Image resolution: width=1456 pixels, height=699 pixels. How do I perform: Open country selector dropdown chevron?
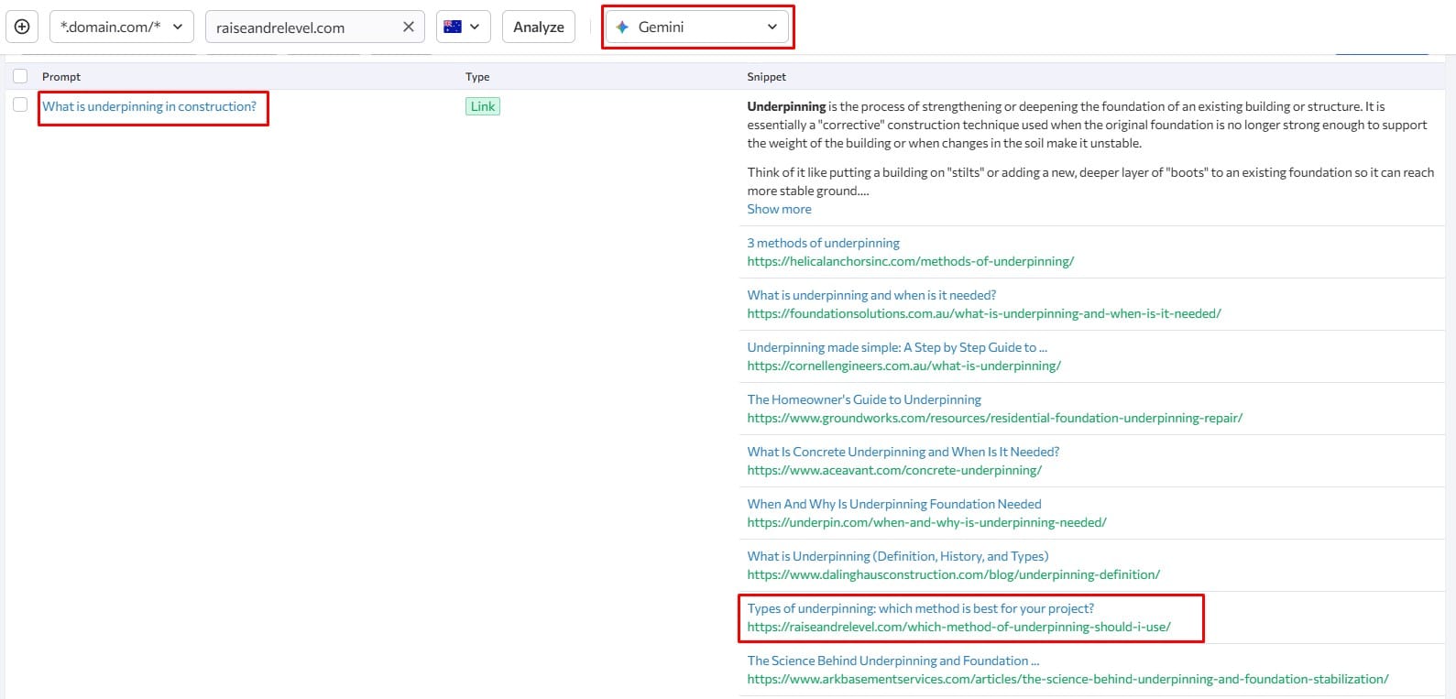click(x=475, y=27)
